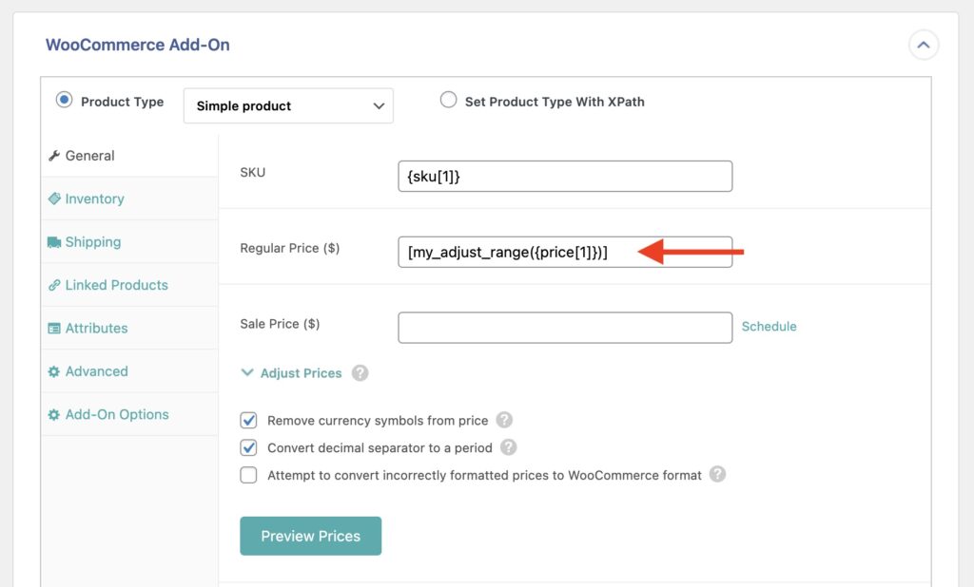Open the Attributes tab

pyautogui.click(x=97, y=328)
